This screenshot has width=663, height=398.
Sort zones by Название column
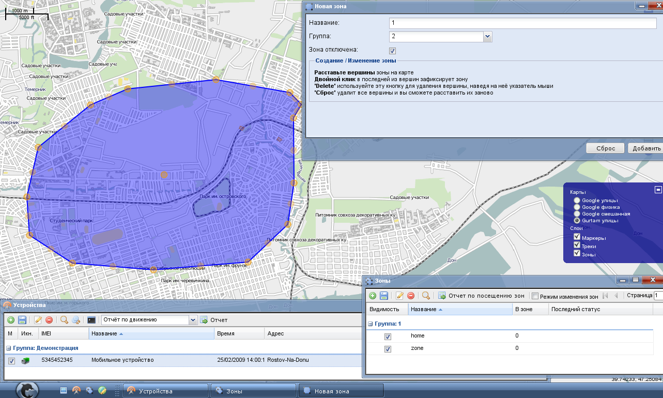pos(460,309)
